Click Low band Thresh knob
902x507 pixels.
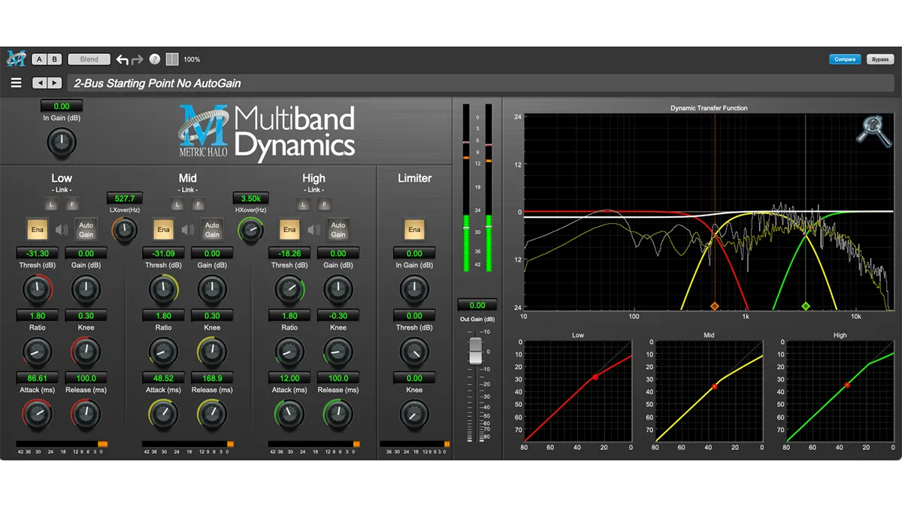[37, 288]
